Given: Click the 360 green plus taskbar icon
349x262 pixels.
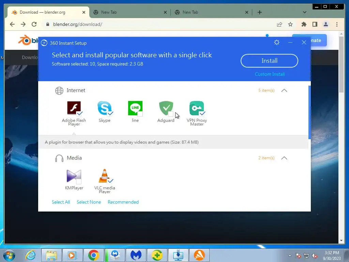Looking at the screenshot, I should 157,255.
